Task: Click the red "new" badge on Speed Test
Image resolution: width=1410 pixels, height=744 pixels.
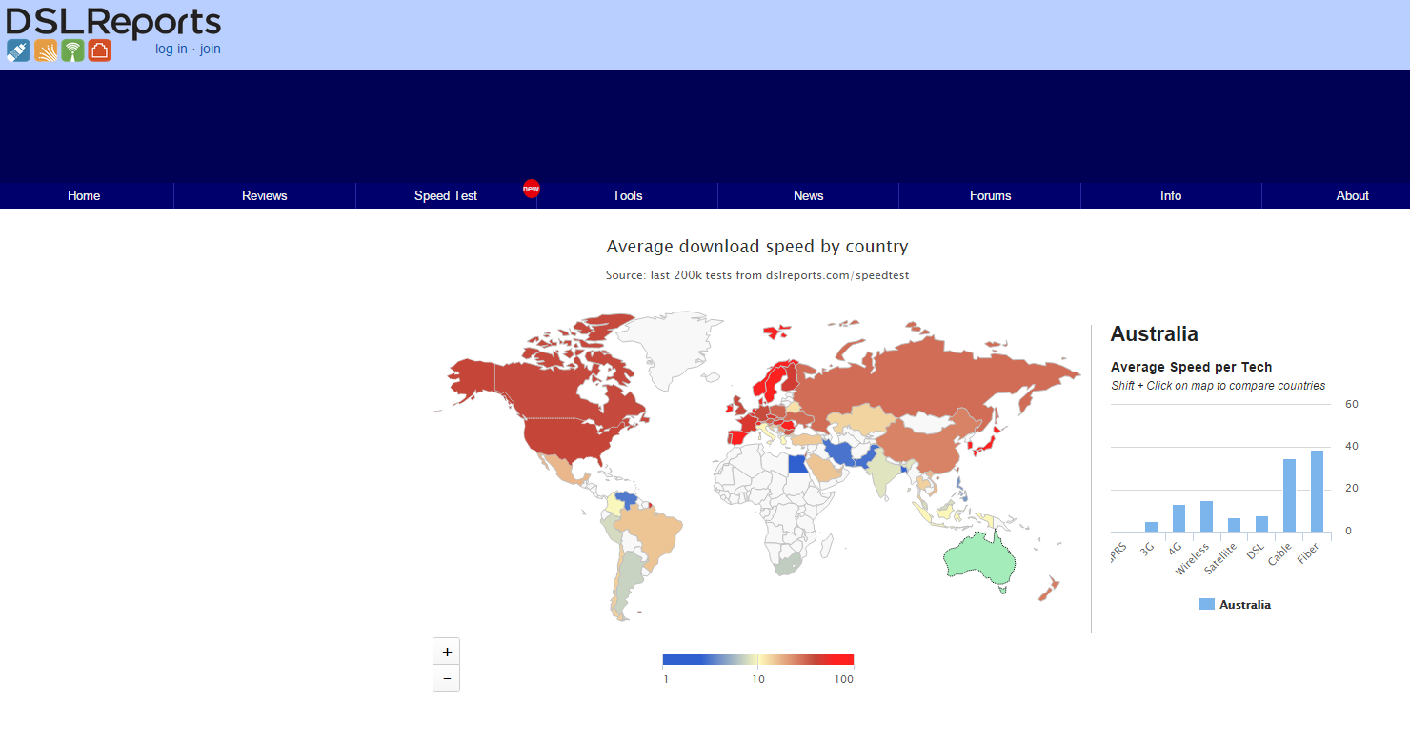Action: pos(531,189)
